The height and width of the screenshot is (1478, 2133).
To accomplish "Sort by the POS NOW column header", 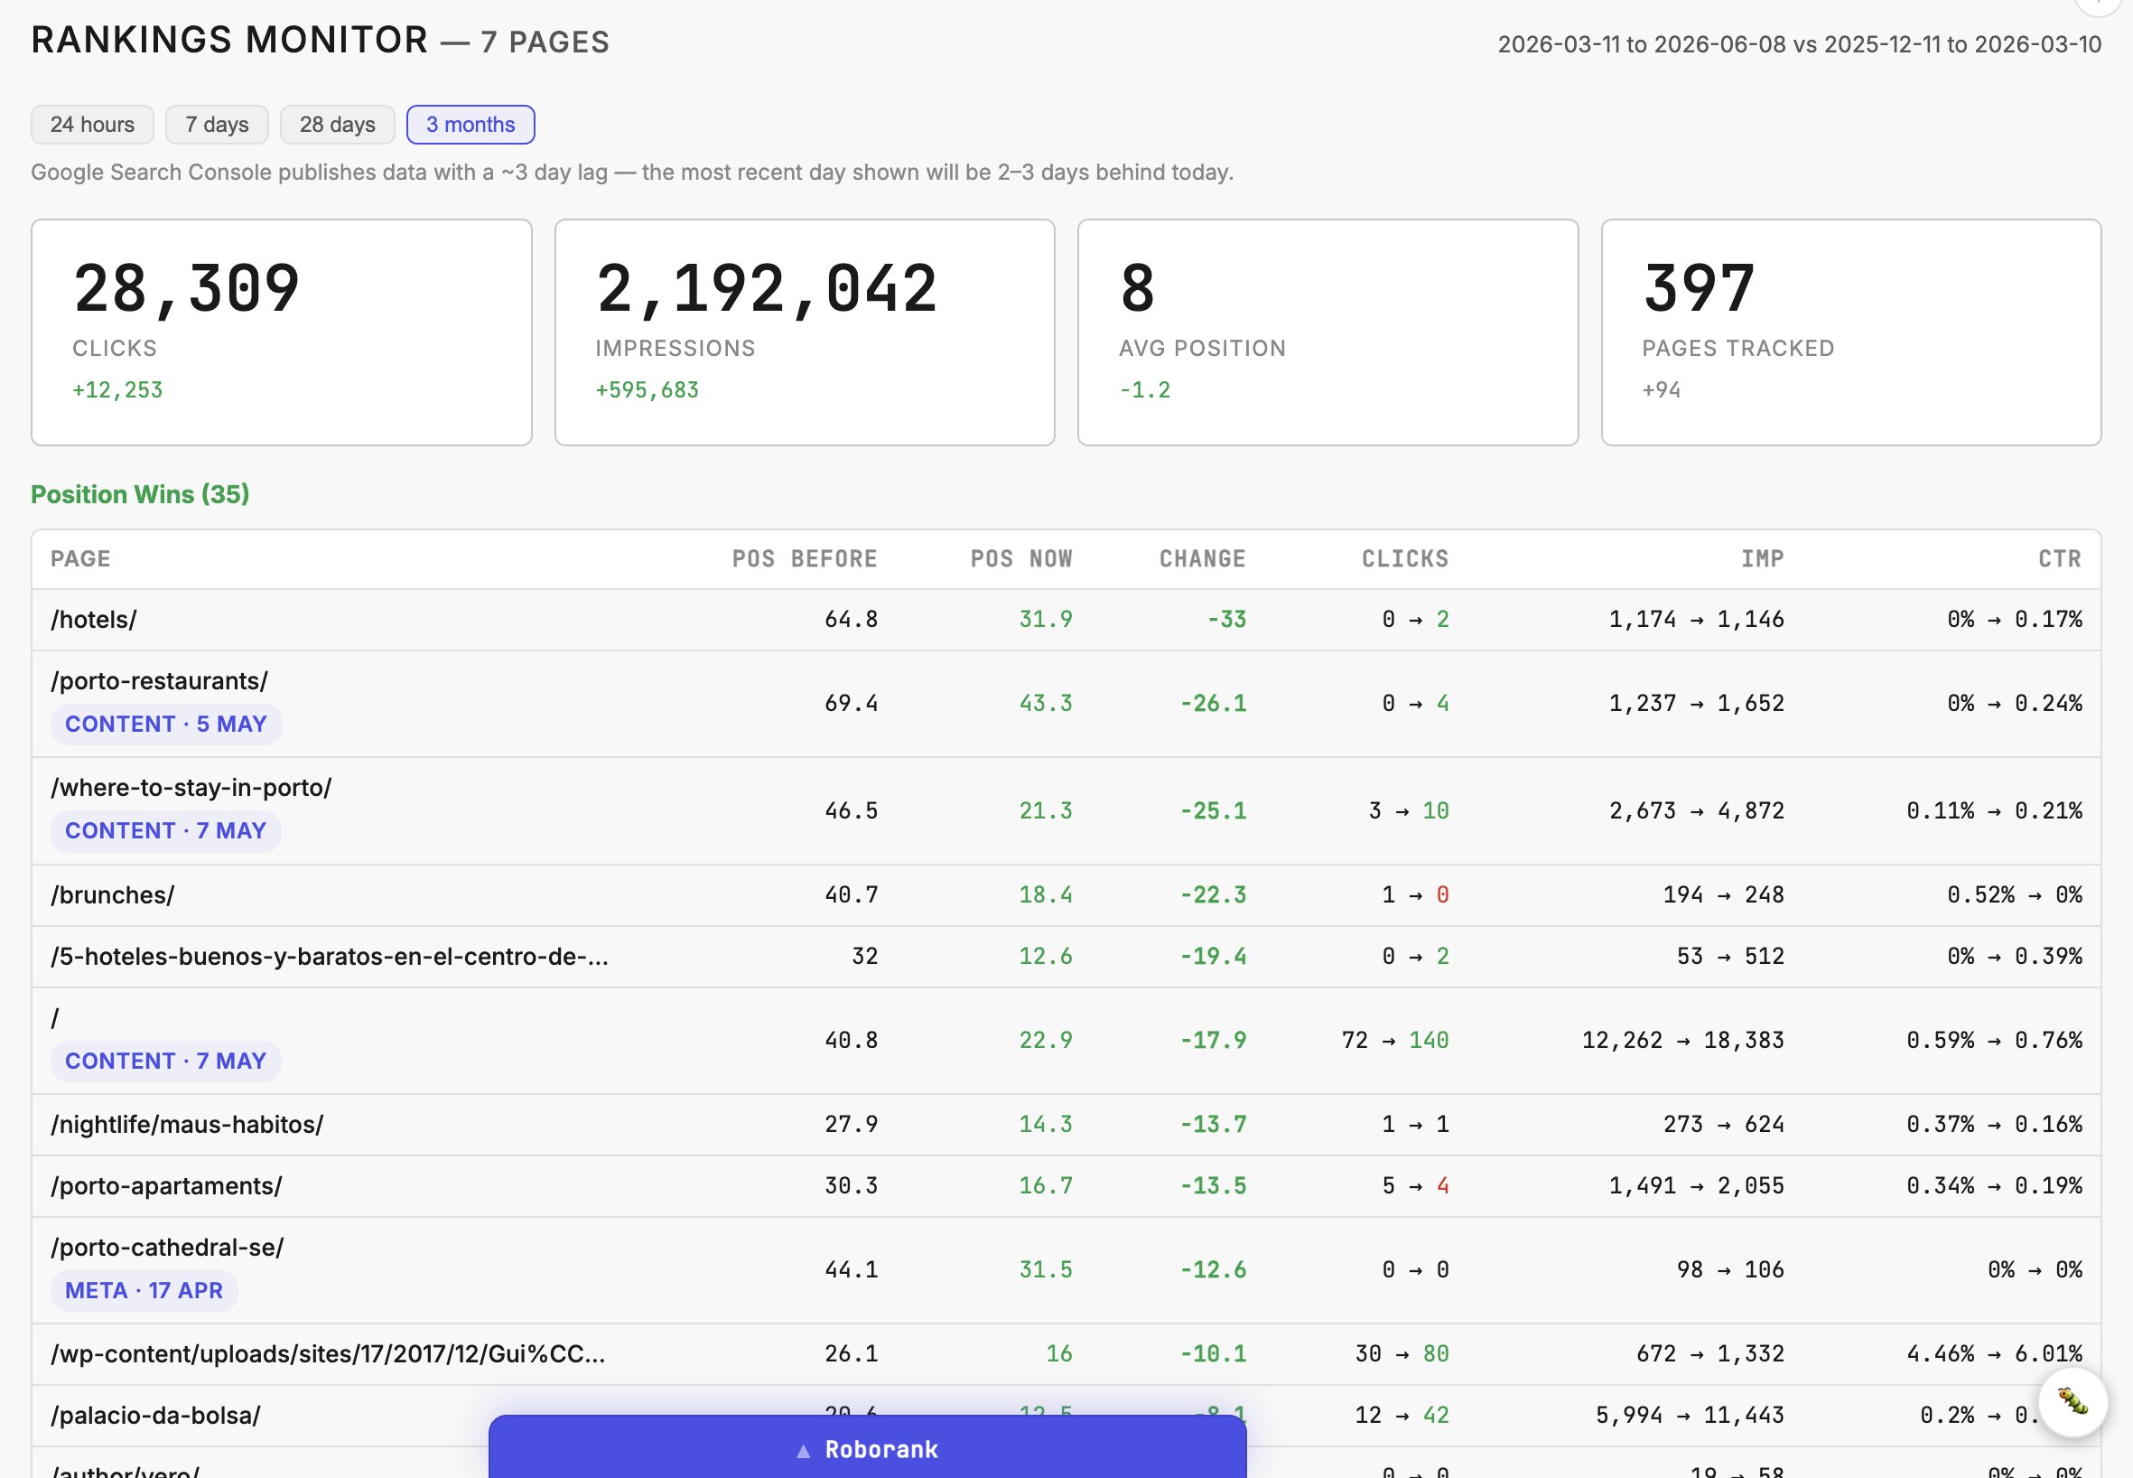I will pyautogui.click(x=1021, y=558).
